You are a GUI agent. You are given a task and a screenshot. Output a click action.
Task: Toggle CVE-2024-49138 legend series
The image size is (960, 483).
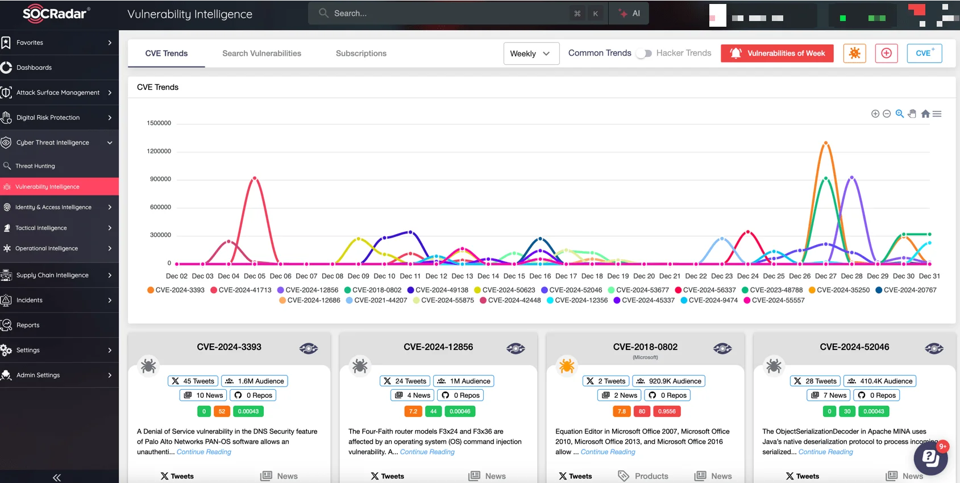click(x=438, y=290)
